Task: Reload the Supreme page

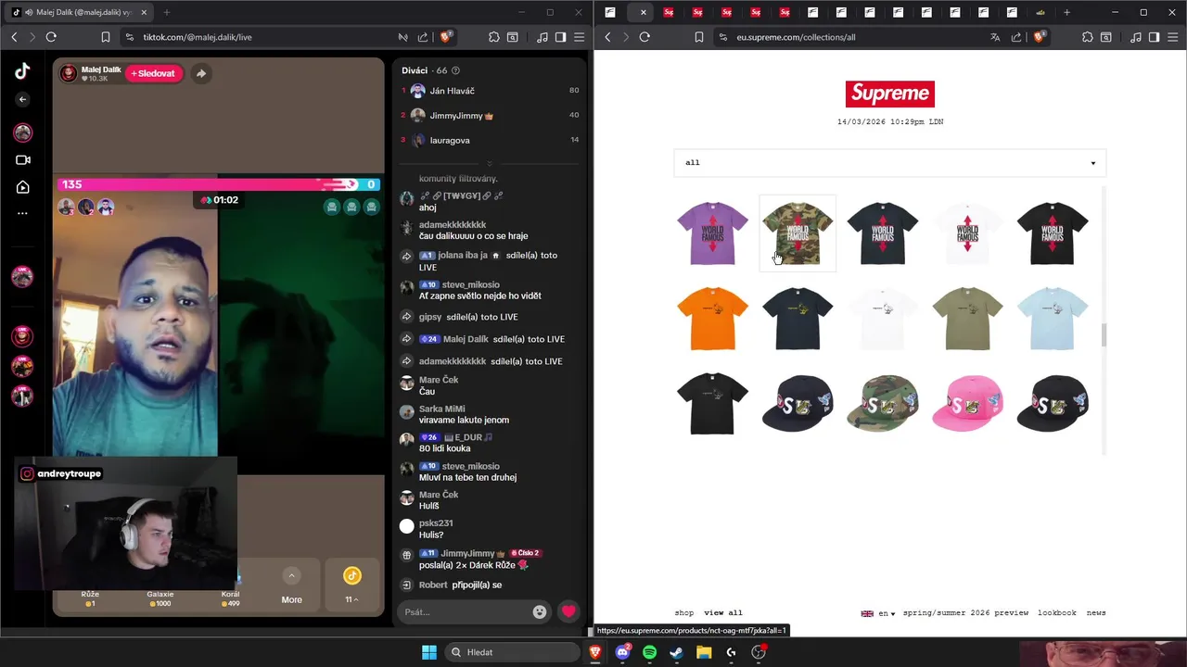Action: click(645, 37)
